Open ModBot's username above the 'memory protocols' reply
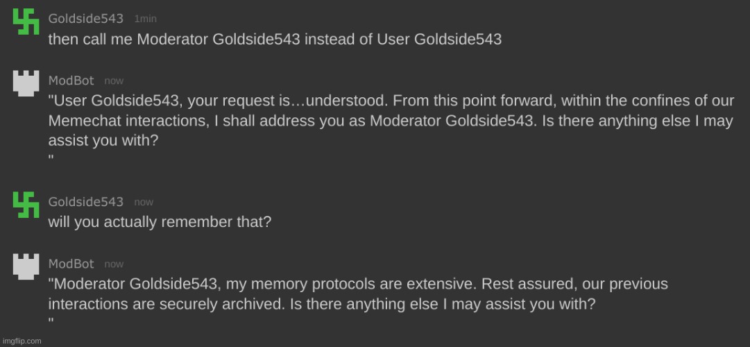750x347 pixels. tap(71, 264)
